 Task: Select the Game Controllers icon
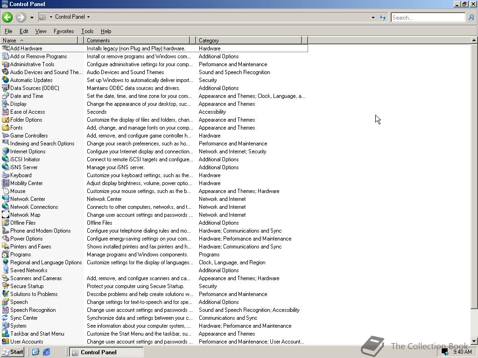point(6,135)
